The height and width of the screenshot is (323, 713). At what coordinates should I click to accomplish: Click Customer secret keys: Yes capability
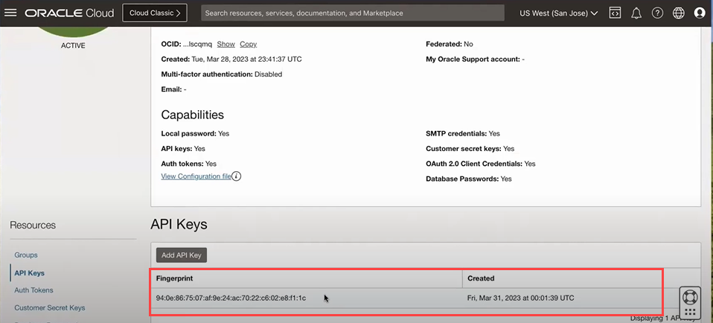coord(470,149)
